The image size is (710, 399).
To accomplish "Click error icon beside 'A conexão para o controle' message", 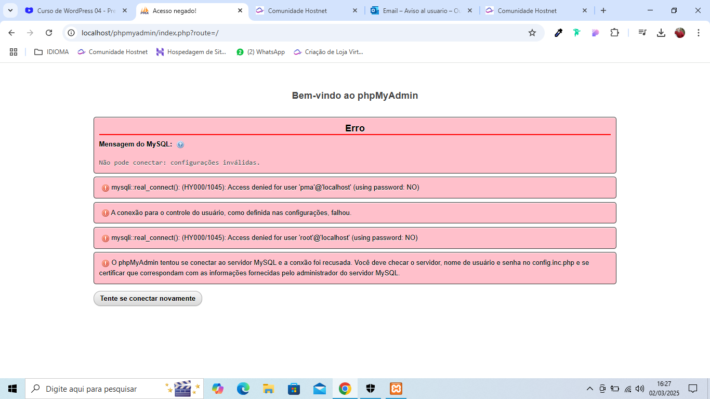I will [106, 213].
